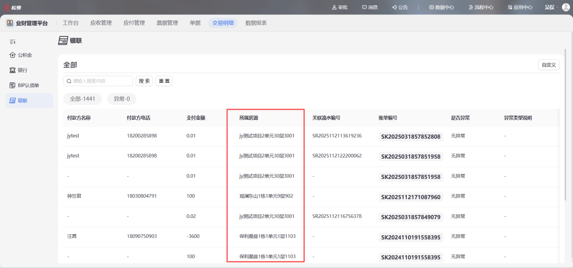This screenshot has width=573, height=268.
Task: Click phone number 18030804791
Action: tap(142, 196)
